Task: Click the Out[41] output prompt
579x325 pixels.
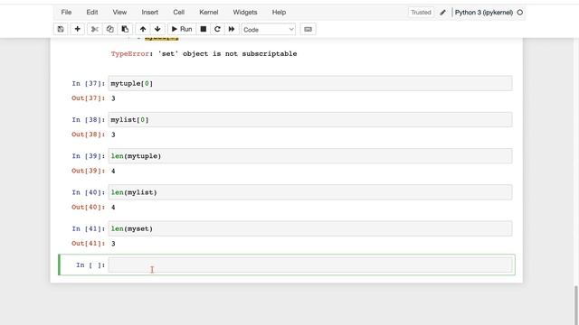Action: (x=89, y=243)
